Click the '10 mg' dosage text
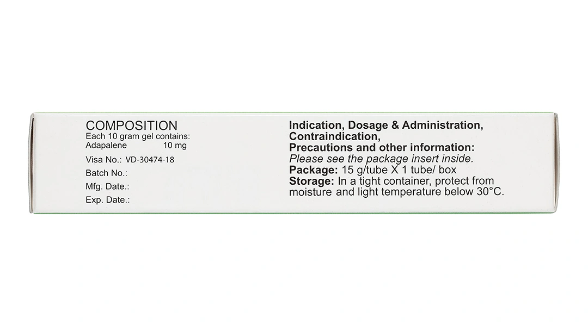Screen dimensions: 588x326 pos(175,146)
